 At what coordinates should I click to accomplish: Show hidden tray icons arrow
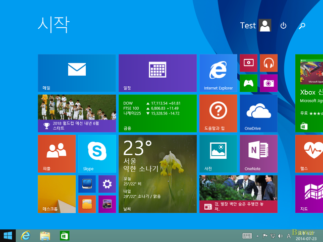[x=257, y=236]
